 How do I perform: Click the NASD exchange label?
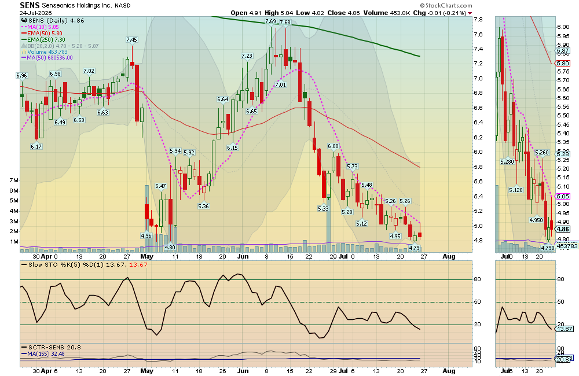coord(123,6)
